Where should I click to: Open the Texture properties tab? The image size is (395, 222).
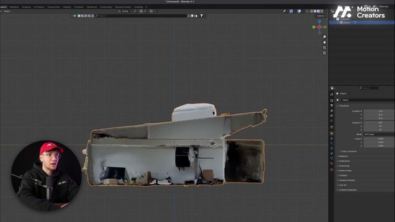point(331,170)
